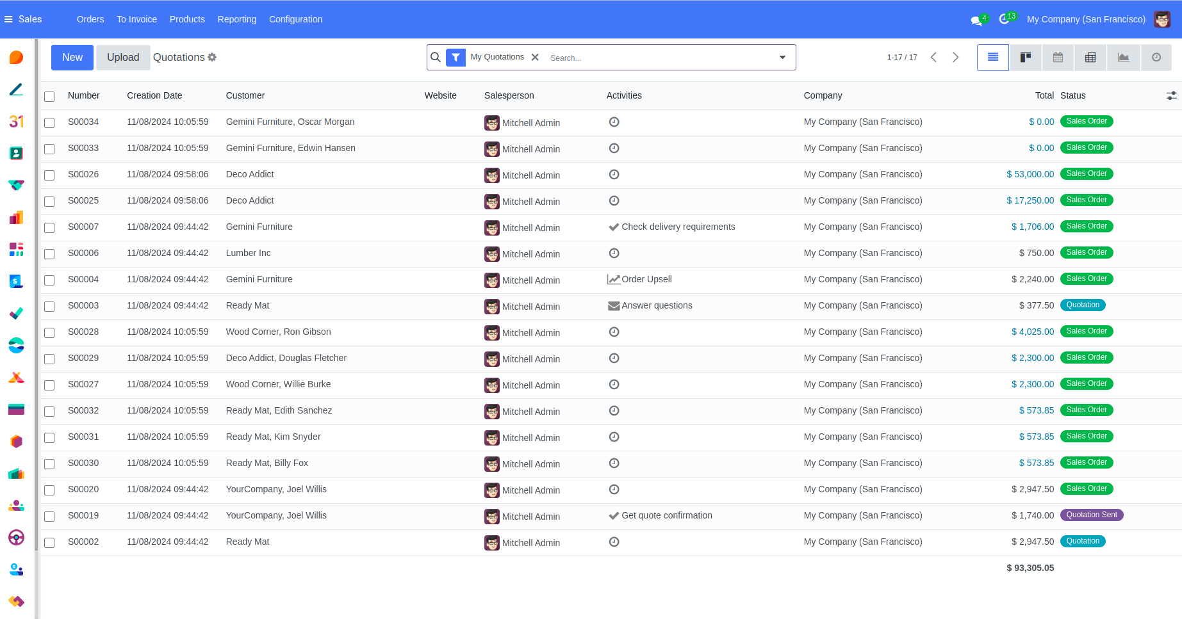1182x619 pixels.
Task: Remove the My Quotations filter
Action: (535, 58)
